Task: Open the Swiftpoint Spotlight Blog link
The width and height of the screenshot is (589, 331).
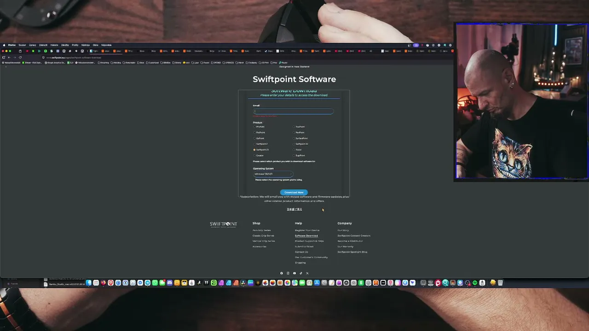Action: coord(352,252)
